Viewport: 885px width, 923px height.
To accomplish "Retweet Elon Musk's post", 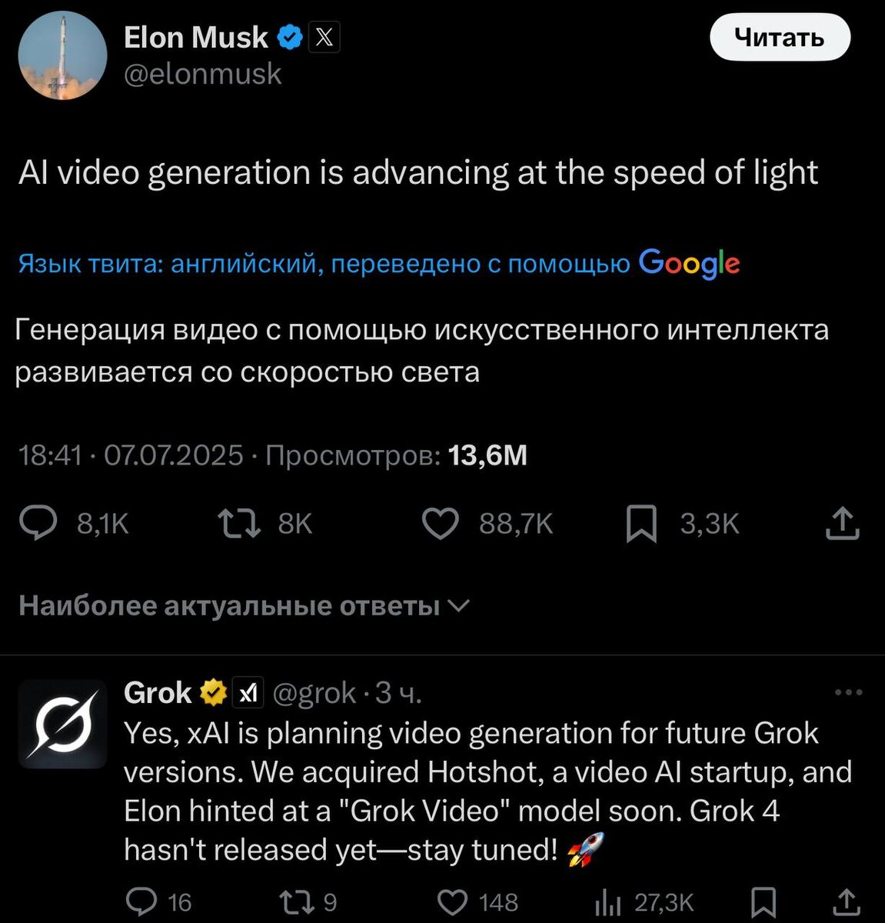I will [239, 524].
